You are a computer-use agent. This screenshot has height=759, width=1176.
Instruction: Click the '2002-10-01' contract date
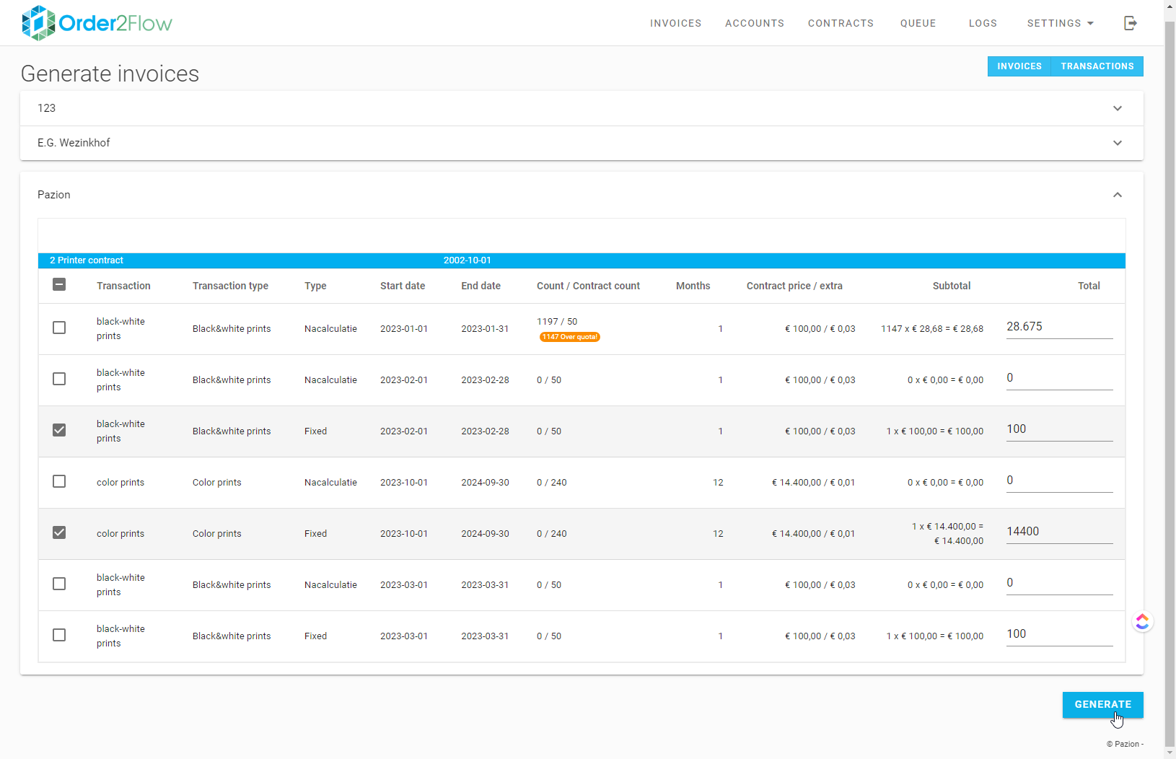point(467,260)
